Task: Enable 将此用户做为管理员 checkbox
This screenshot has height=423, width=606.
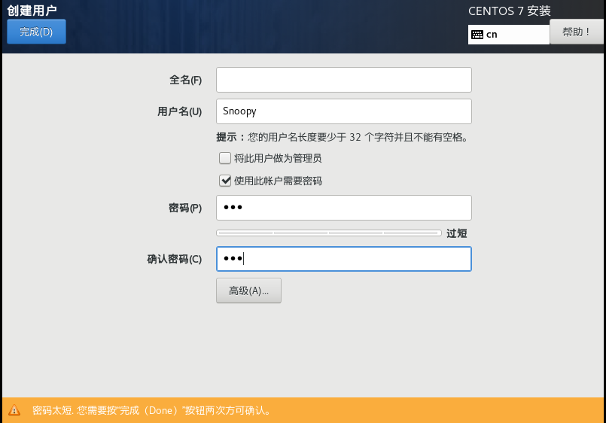Action: click(225, 158)
